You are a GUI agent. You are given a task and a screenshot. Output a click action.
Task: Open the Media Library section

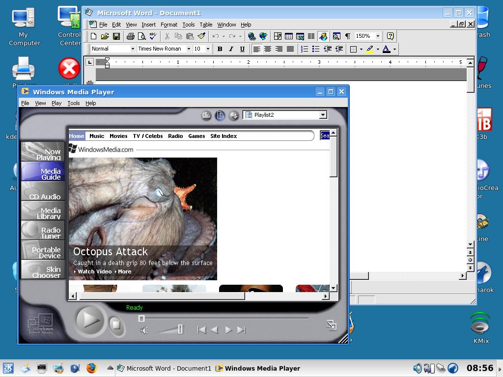click(43, 211)
